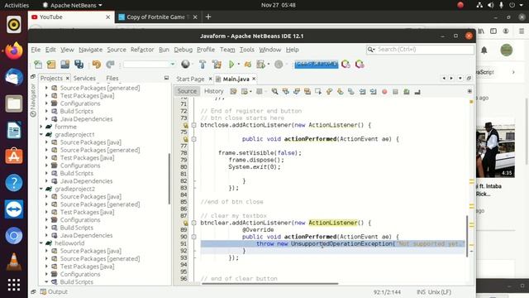Open the Activities overview
This screenshot has height=298, width=529.
pyautogui.click(x=17, y=5)
